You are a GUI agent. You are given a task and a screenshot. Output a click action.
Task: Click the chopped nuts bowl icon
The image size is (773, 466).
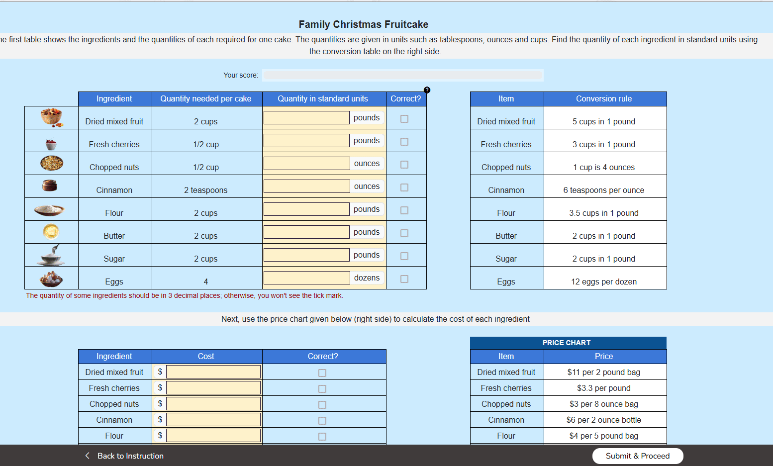point(51,163)
